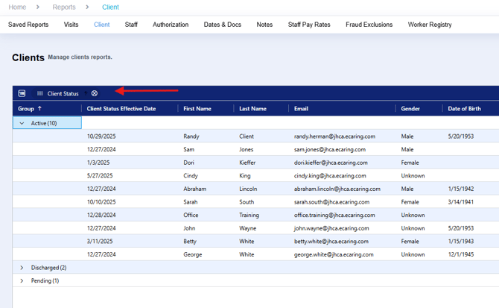This screenshot has height=308, width=499.
Task: Click the Client Status chip sort arrow
Action: click(86, 93)
